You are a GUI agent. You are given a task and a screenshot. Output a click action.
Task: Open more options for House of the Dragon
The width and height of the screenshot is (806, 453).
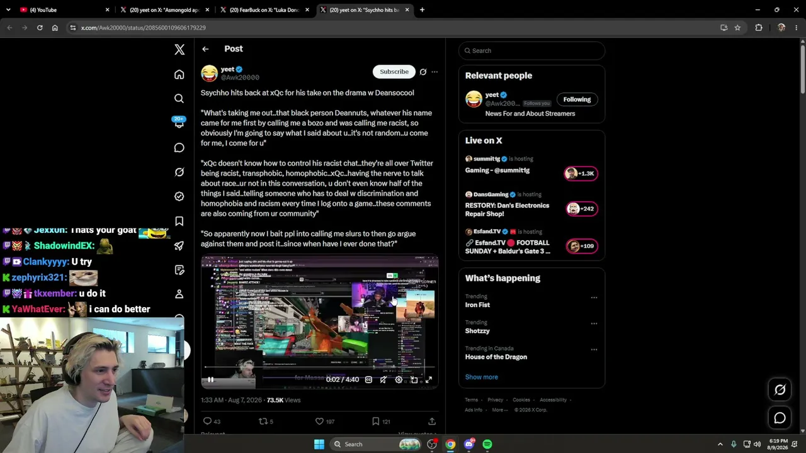click(x=594, y=349)
